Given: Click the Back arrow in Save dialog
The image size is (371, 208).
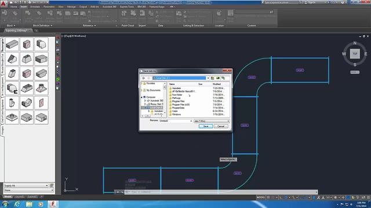Looking at the screenshot, I should coord(143,78).
